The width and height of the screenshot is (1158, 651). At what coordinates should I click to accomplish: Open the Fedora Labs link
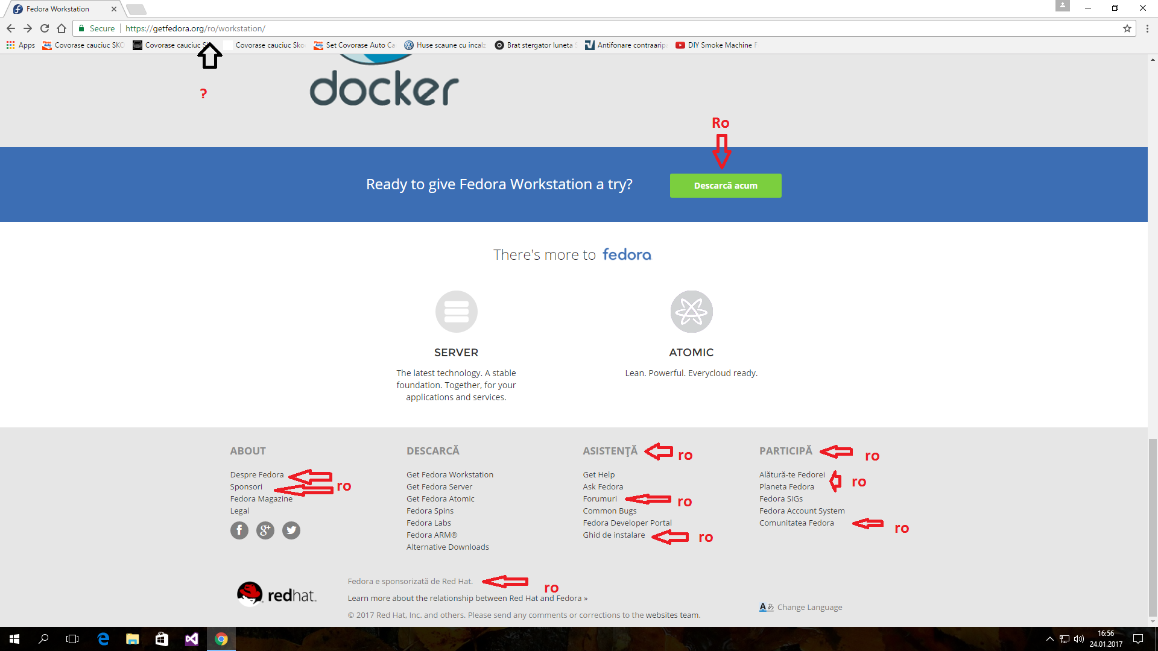[429, 523]
